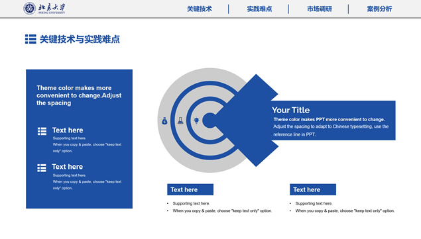Select the Your Title heading text
Viewport: 421px width, 239px height.
pos(291,110)
